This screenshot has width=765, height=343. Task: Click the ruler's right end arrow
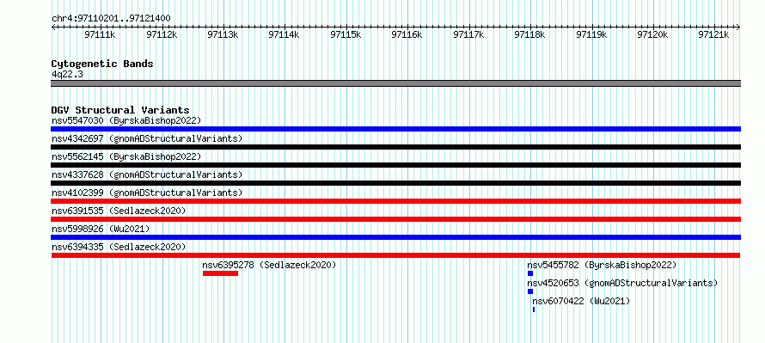[x=738, y=28]
